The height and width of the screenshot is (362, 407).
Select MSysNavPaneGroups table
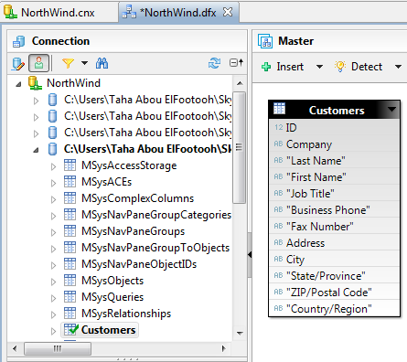click(133, 231)
